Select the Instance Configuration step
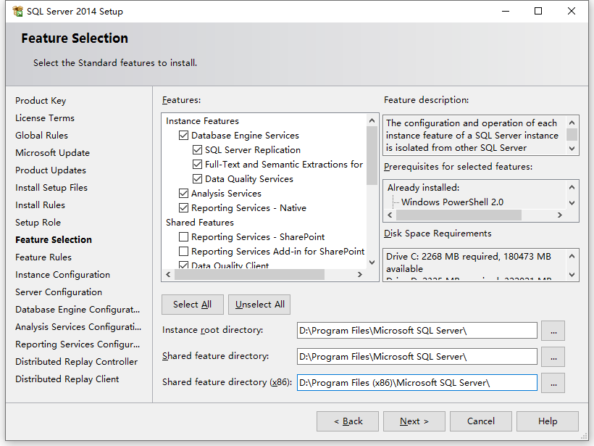The image size is (594, 446). 63,275
